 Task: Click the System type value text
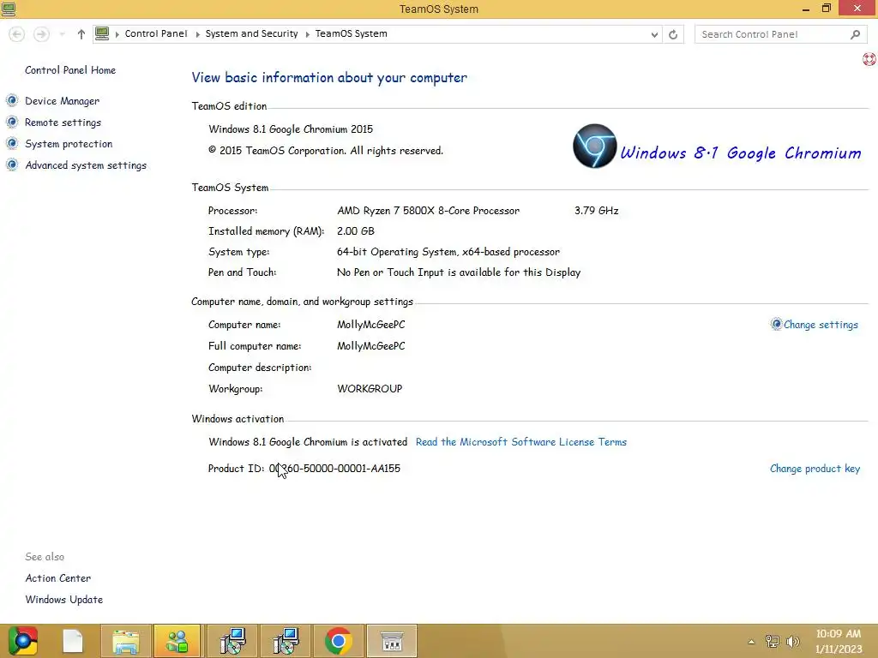click(448, 252)
